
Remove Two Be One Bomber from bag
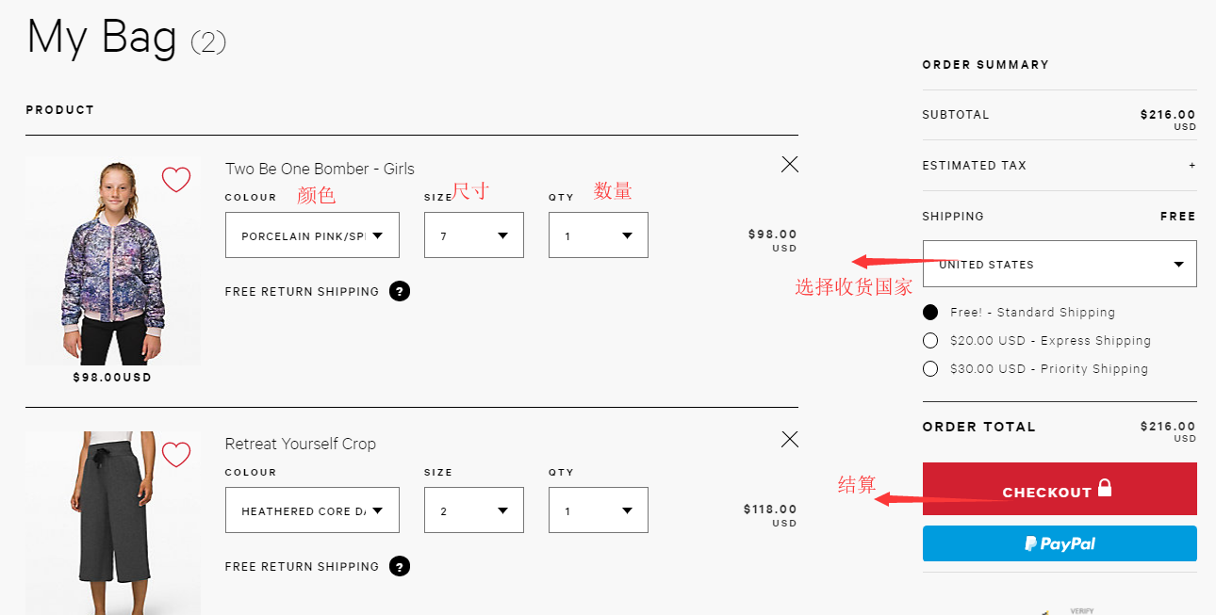pyautogui.click(x=790, y=164)
